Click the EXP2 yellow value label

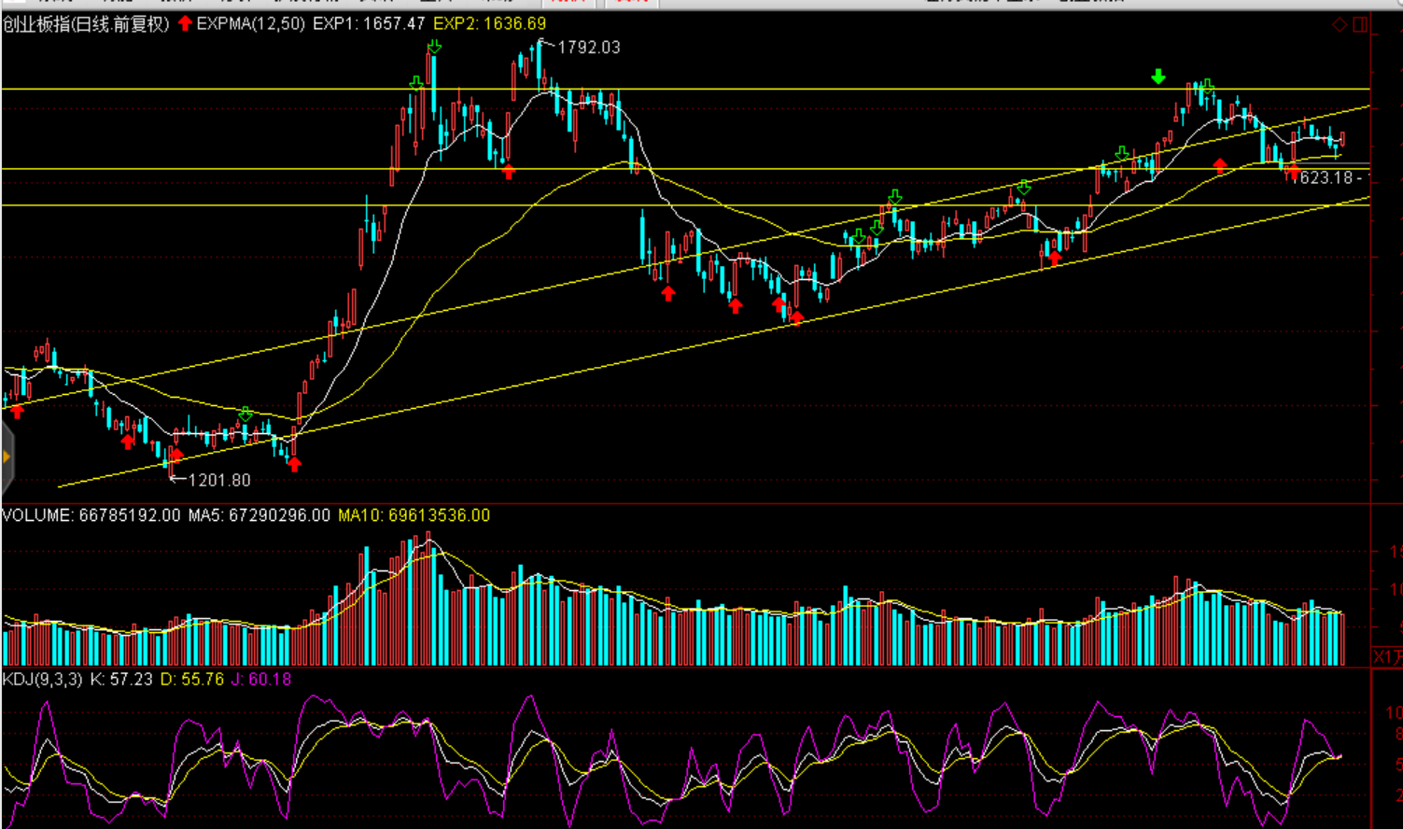(489, 23)
